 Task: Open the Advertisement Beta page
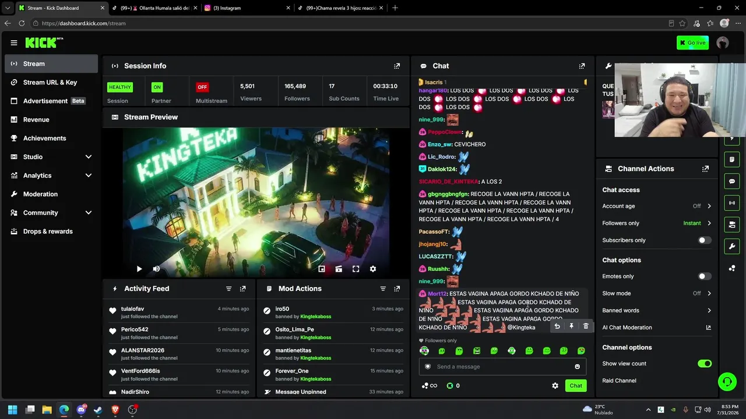pos(51,101)
